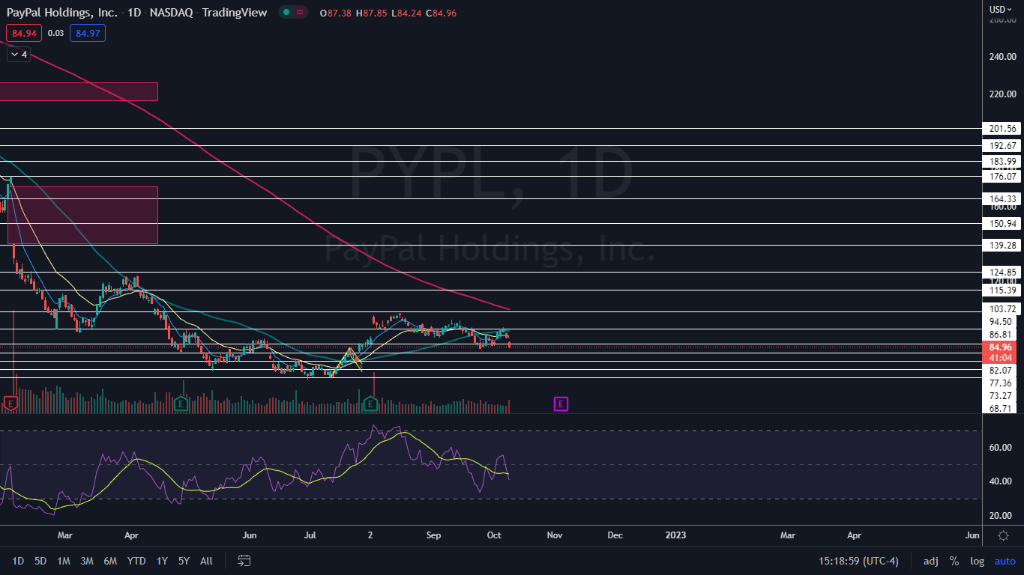Click the RSI axis value 40.00
1024x575 pixels.
pyautogui.click(x=1002, y=481)
